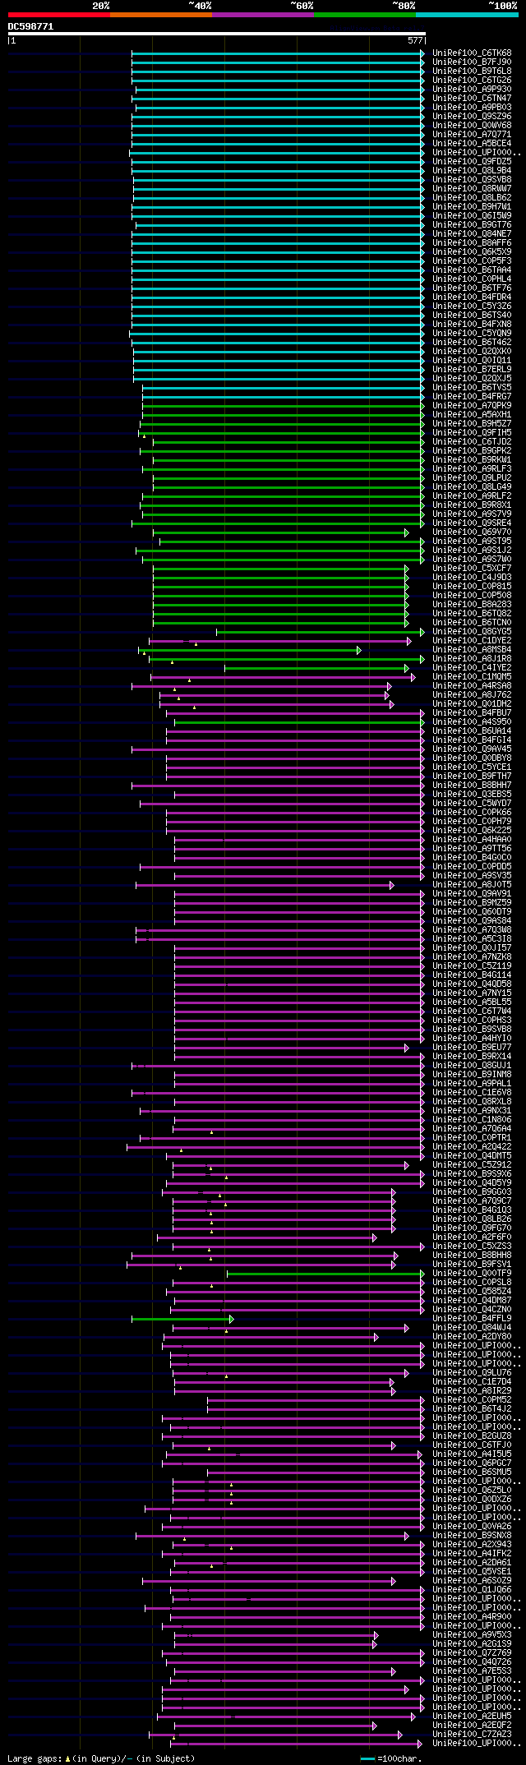Viewport: 526px width, 1765px height.
Task: Click label UniRef100_A7Q771
Action: point(472,134)
